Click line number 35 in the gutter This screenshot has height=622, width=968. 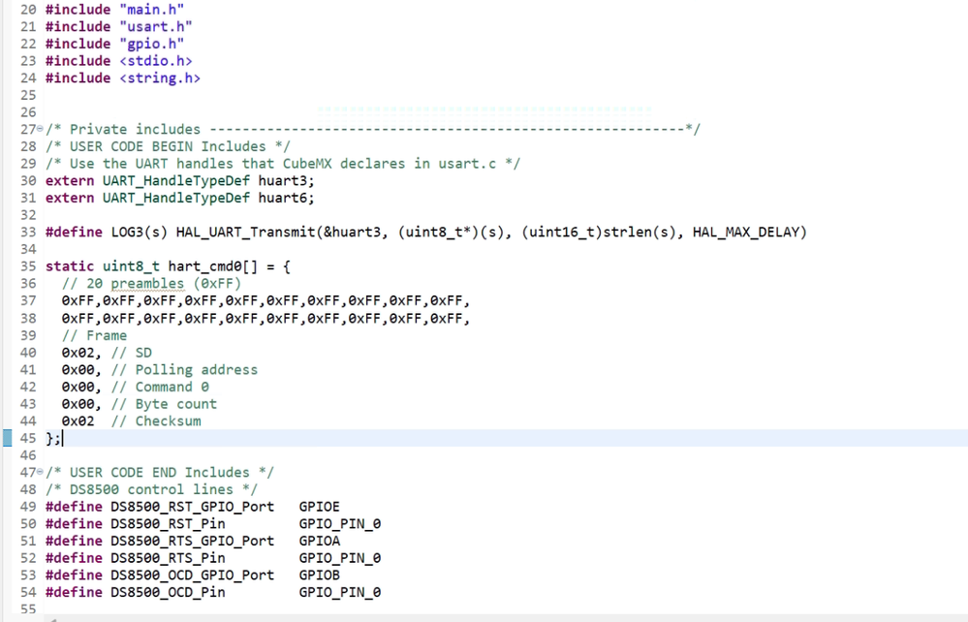tap(28, 266)
